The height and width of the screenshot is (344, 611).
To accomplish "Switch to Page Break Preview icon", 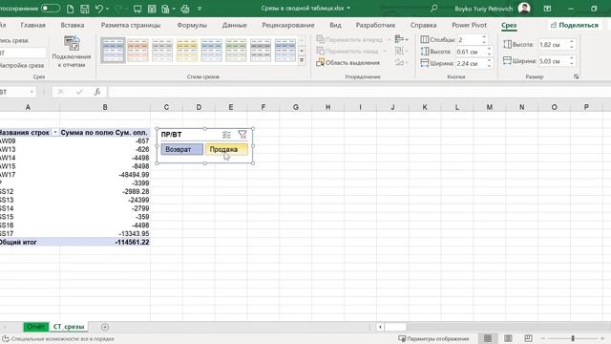I will coord(528,338).
